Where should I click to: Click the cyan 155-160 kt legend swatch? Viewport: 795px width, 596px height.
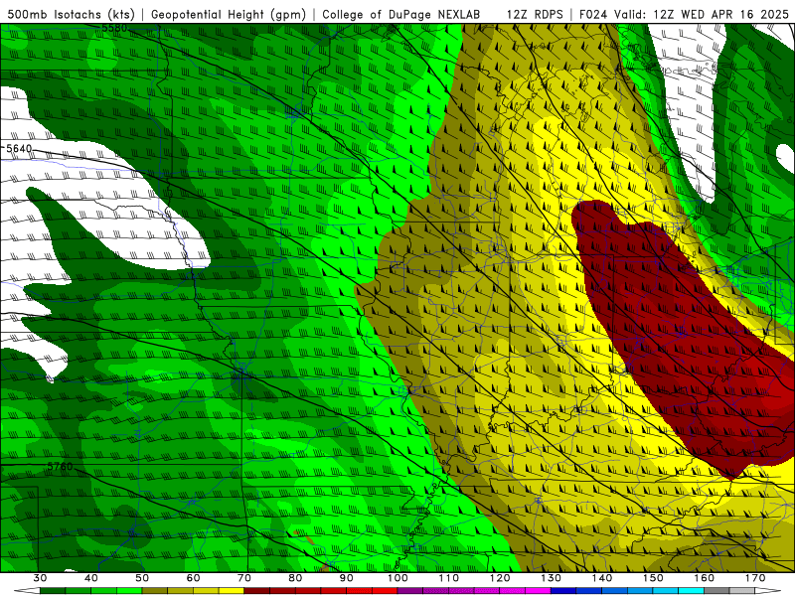point(692,591)
